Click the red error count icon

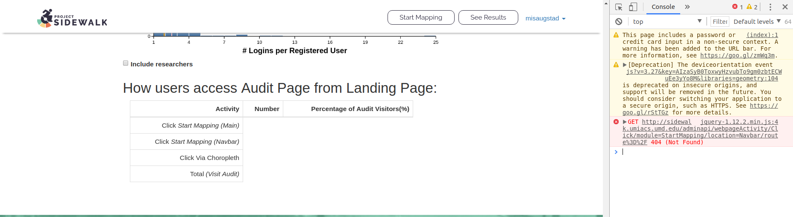click(x=735, y=7)
